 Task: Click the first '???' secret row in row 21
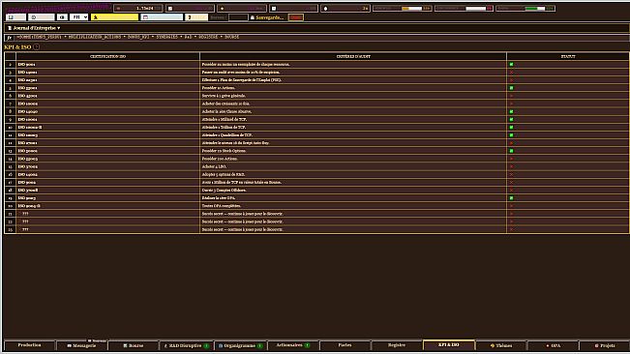pos(107,214)
